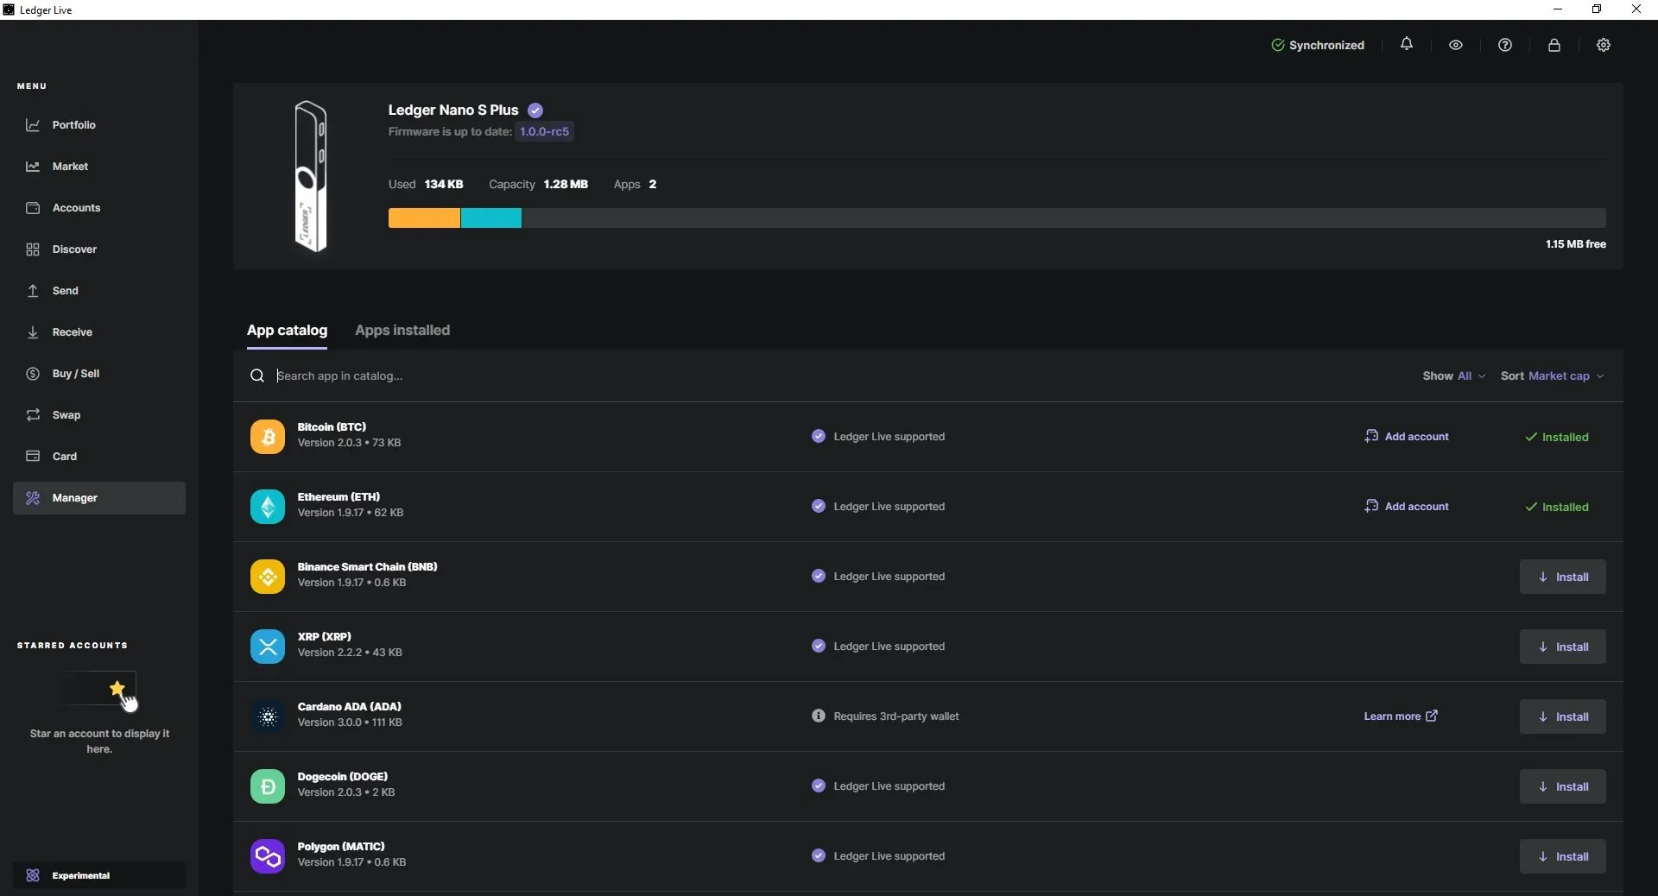The height and width of the screenshot is (896, 1658).
Task: Open the help question mark menu
Action: (x=1506, y=45)
